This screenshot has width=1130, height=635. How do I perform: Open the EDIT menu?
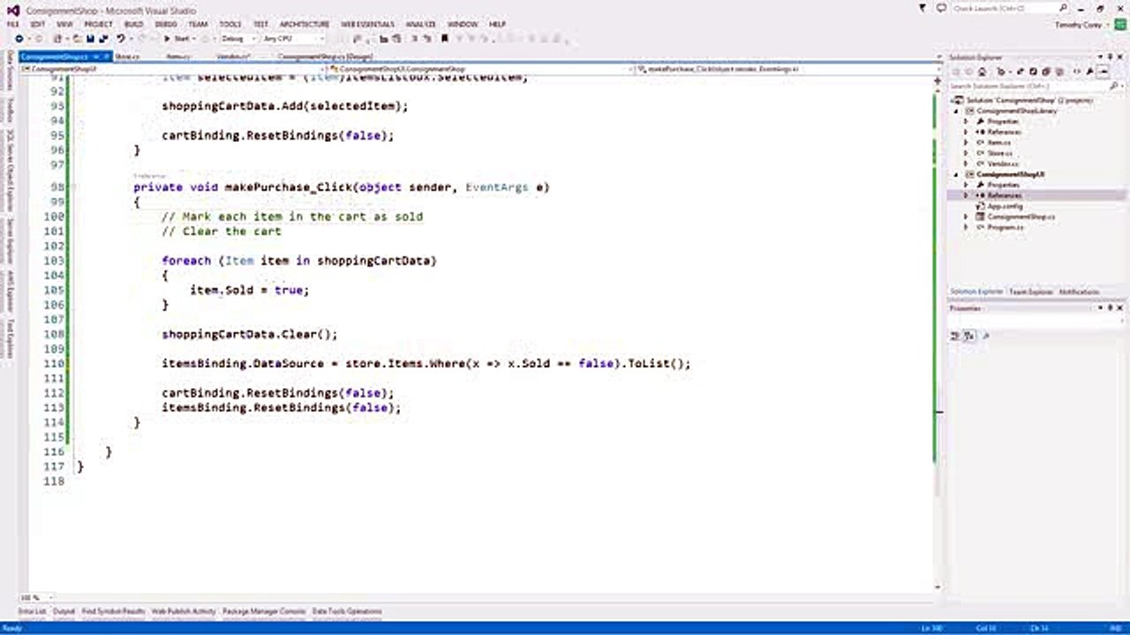tap(38, 24)
